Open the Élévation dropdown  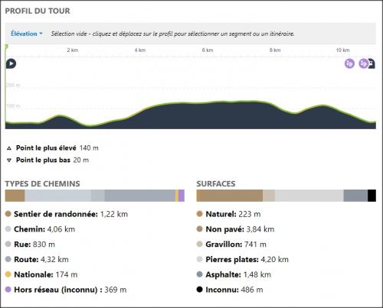[x=27, y=34]
